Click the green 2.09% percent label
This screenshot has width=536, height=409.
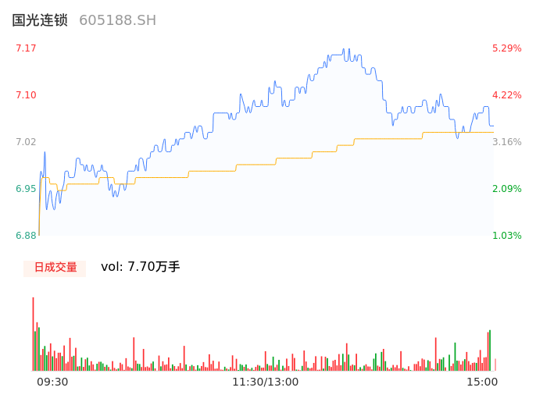(x=506, y=189)
